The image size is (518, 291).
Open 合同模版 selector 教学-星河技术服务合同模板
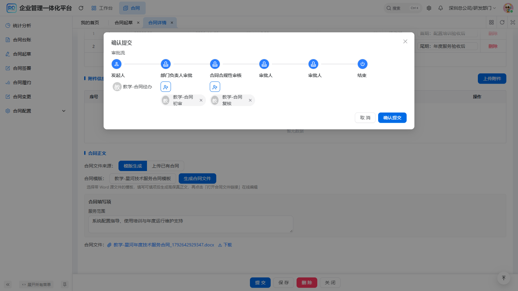[x=143, y=178]
